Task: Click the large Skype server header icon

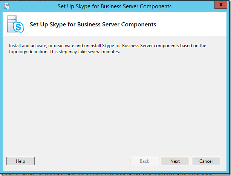Action: coord(15,24)
